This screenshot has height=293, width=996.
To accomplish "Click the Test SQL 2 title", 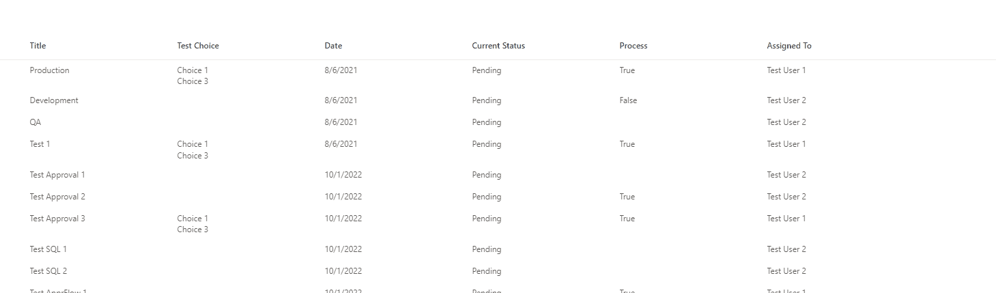I will coord(48,271).
